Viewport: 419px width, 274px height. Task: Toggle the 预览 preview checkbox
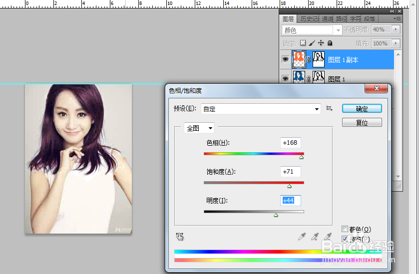(345, 239)
